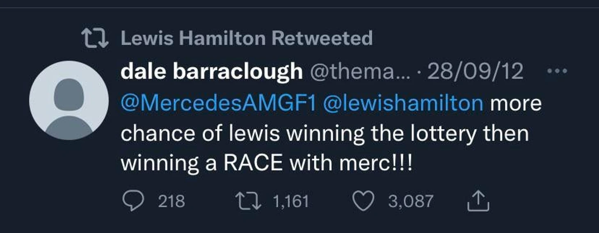Open the default grey profile avatar
This screenshot has width=599, height=233.
pos(69,100)
